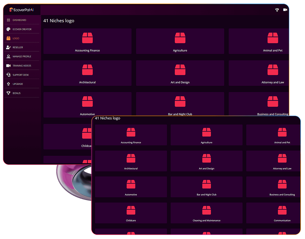Click the video camera icon in the top bar

285,10
